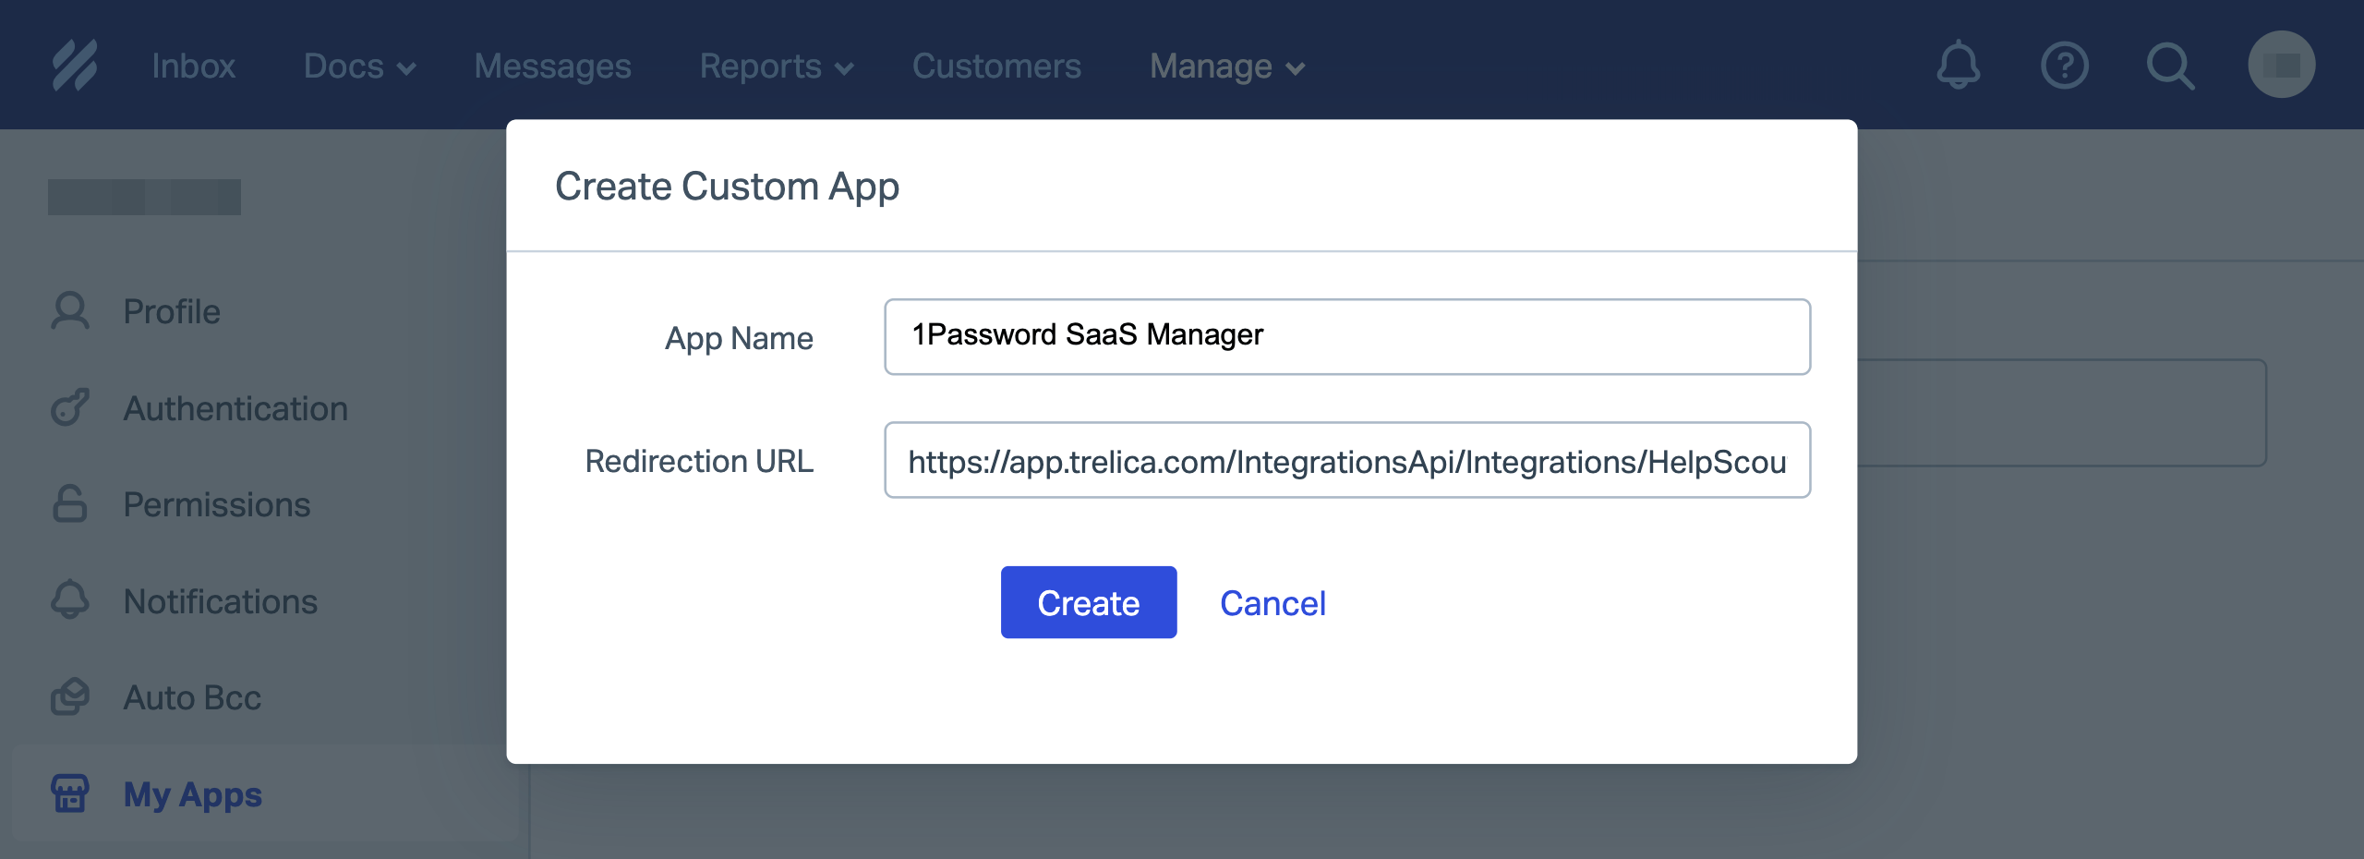Click the search magnifier icon
The width and height of the screenshot is (2364, 859).
[2170, 66]
